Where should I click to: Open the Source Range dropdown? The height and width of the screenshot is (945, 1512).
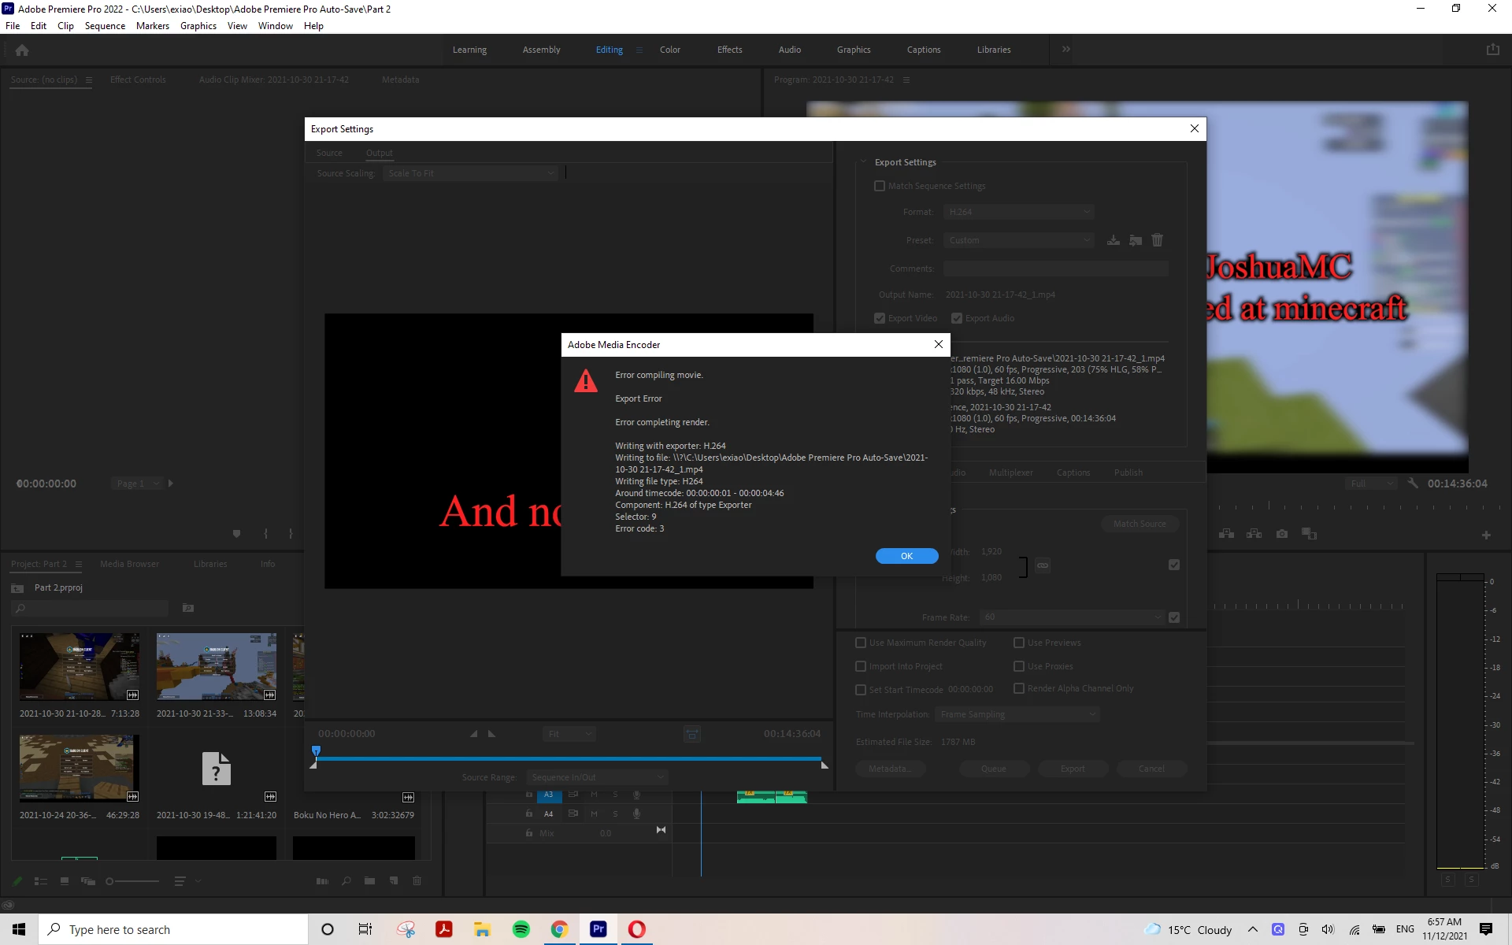[x=597, y=777]
